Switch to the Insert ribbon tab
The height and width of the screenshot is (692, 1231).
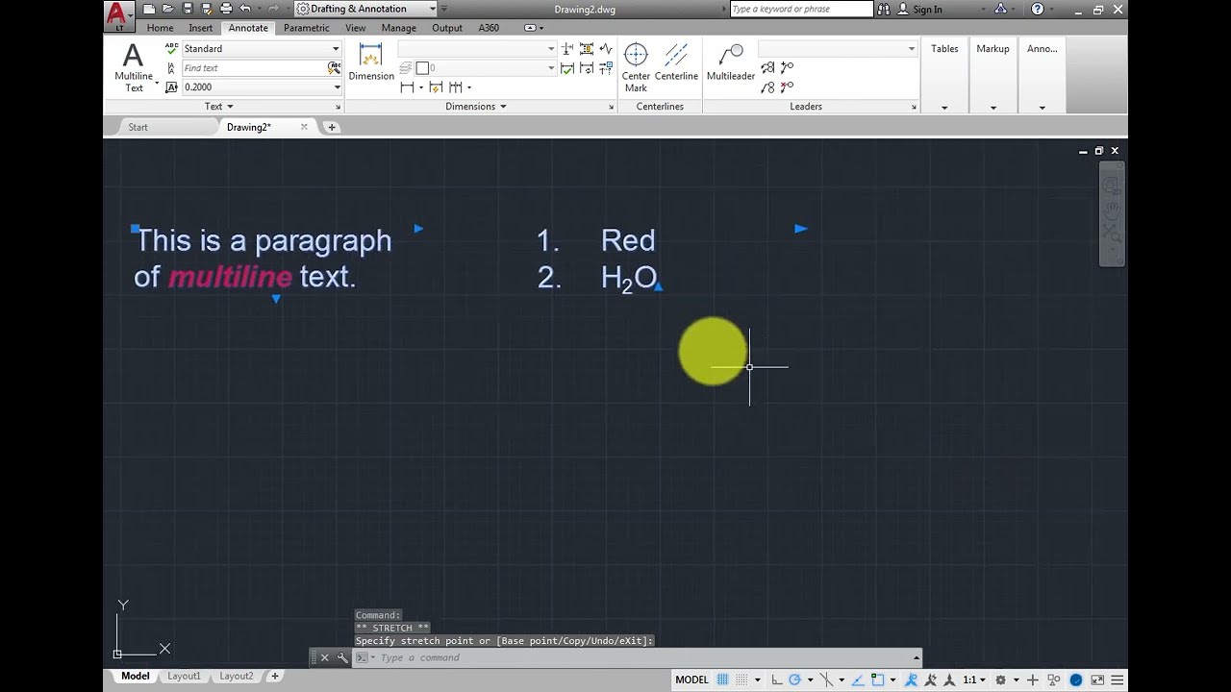click(201, 28)
